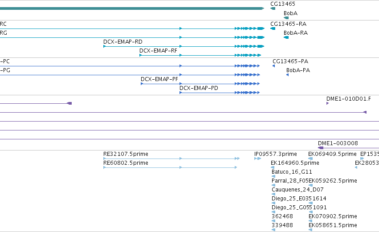Select the DCX-EMAP-PD protein label
The image size is (379, 232).
click(x=199, y=88)
